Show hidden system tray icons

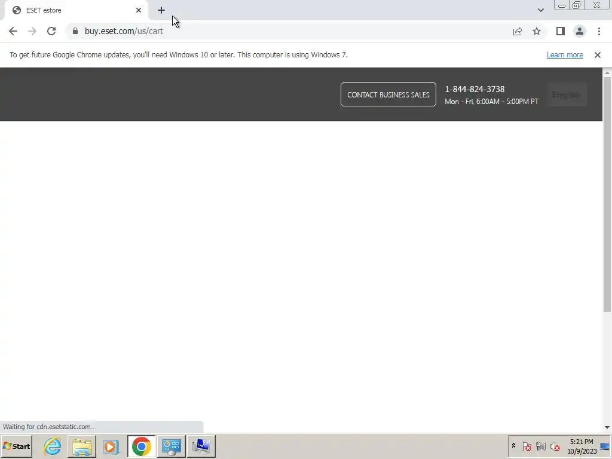513,446
